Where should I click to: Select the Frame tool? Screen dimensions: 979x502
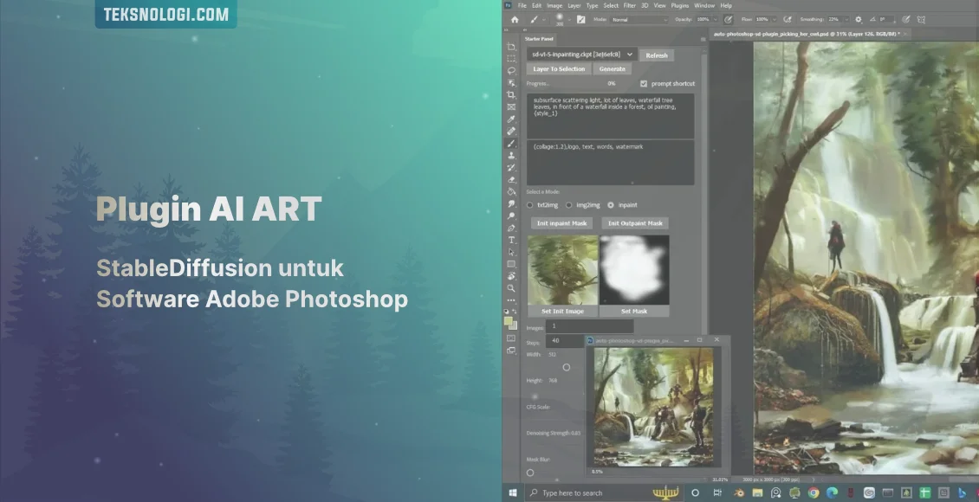pyautogui.click(x=511, y=107)
